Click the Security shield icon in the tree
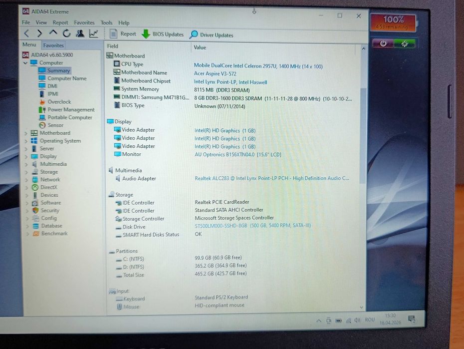The height and width of the screenshot is (349, 464). [35, 210]
